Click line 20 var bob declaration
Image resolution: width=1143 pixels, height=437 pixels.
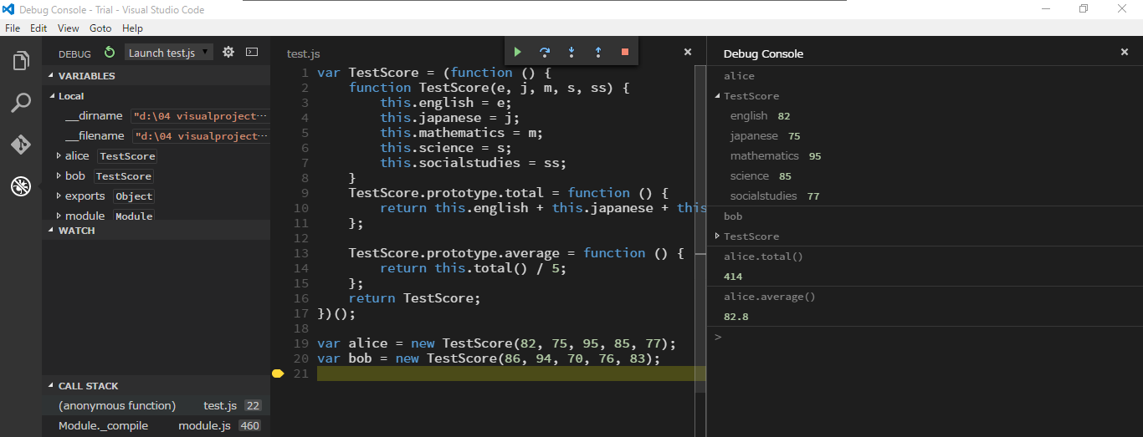click(489, 358)
